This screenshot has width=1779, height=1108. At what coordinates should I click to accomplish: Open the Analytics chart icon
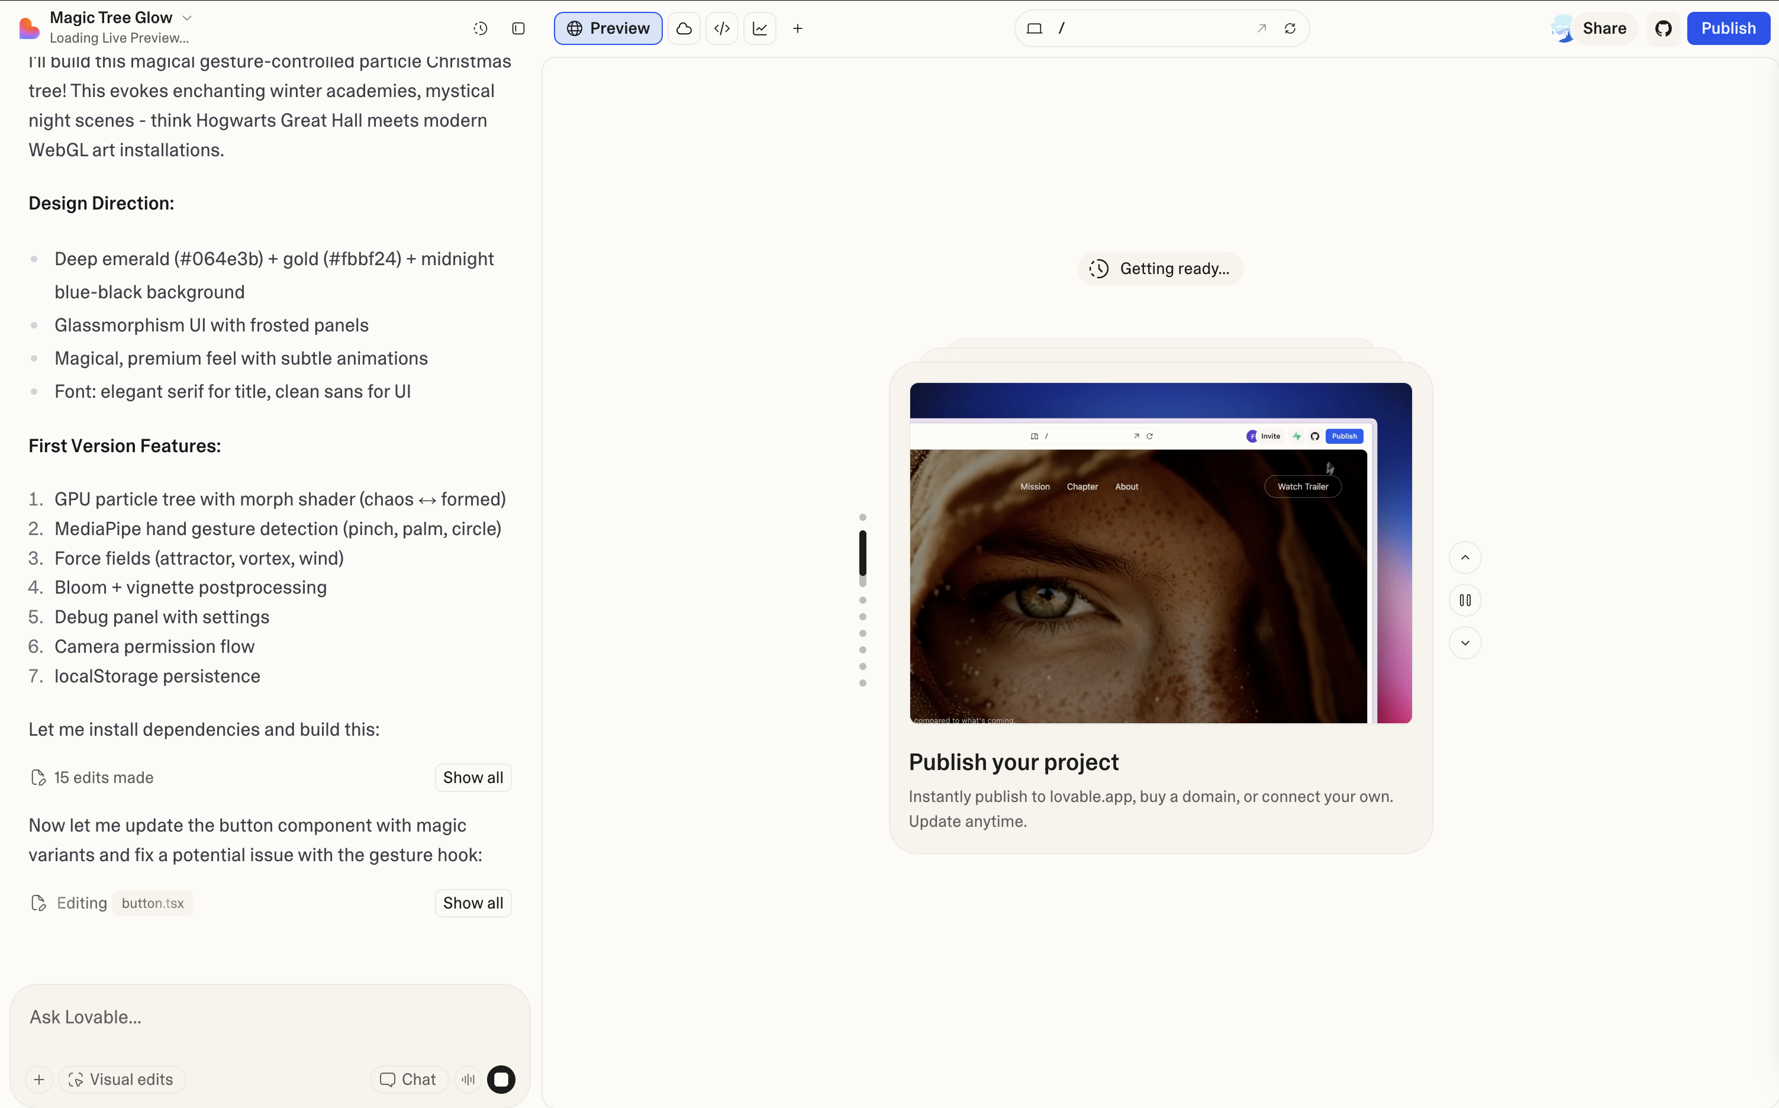pos(760,28)
